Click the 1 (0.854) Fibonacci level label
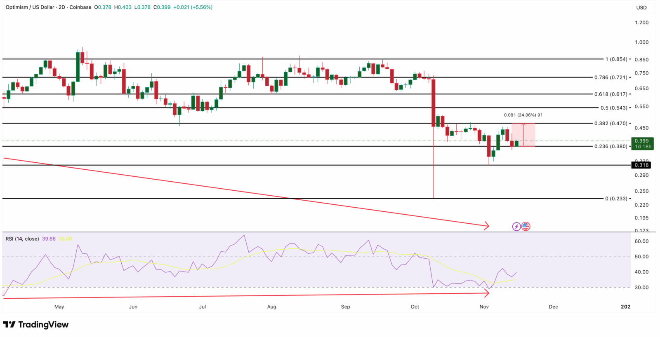Screen dimensions: 660x337 (616, 59)
